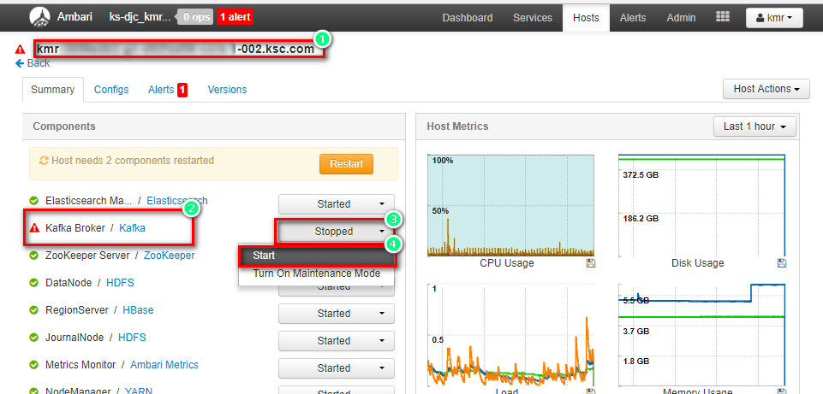
Task: Open the RegionServer Started dropdown
Action: 336,314
